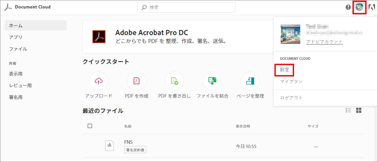378x162 pixels.
Task: Click the profile avatar in top bar
Action: [x=359, y=7]
